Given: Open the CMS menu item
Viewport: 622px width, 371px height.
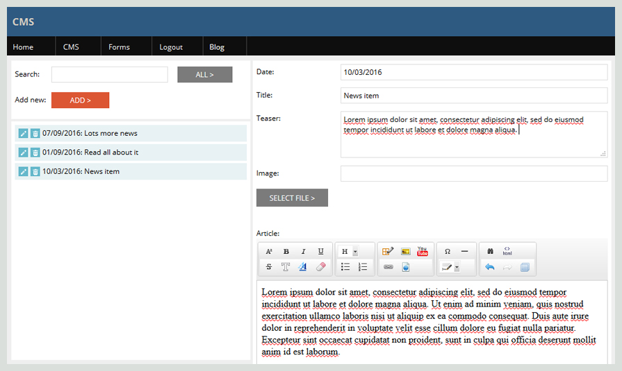Looking at the screenshot, I should 71,46.
